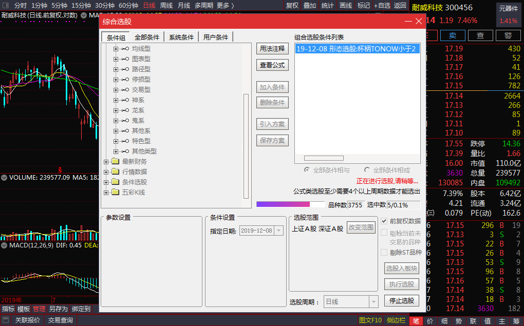Screen dimensions: 524x326
Task: Click the 查看公式 button
Action: click(x=272, y=65)
